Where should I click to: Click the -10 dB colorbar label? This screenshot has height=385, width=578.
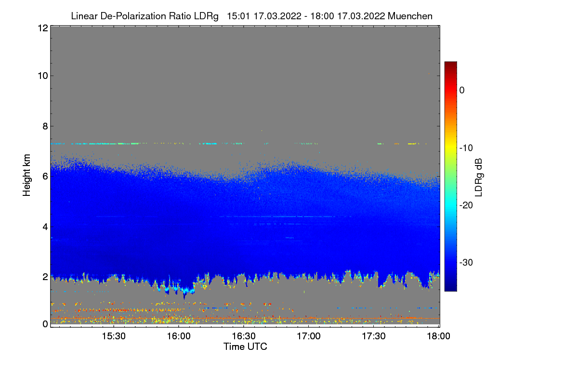(466, 148)
